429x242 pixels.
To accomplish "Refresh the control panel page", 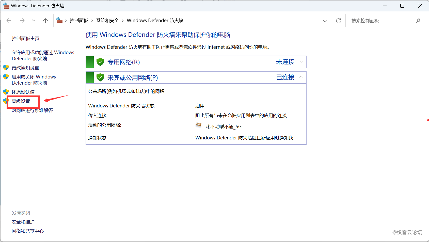I will tap(339, 21).
